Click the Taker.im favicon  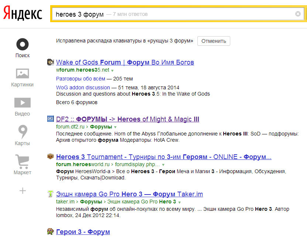[51, 194]
